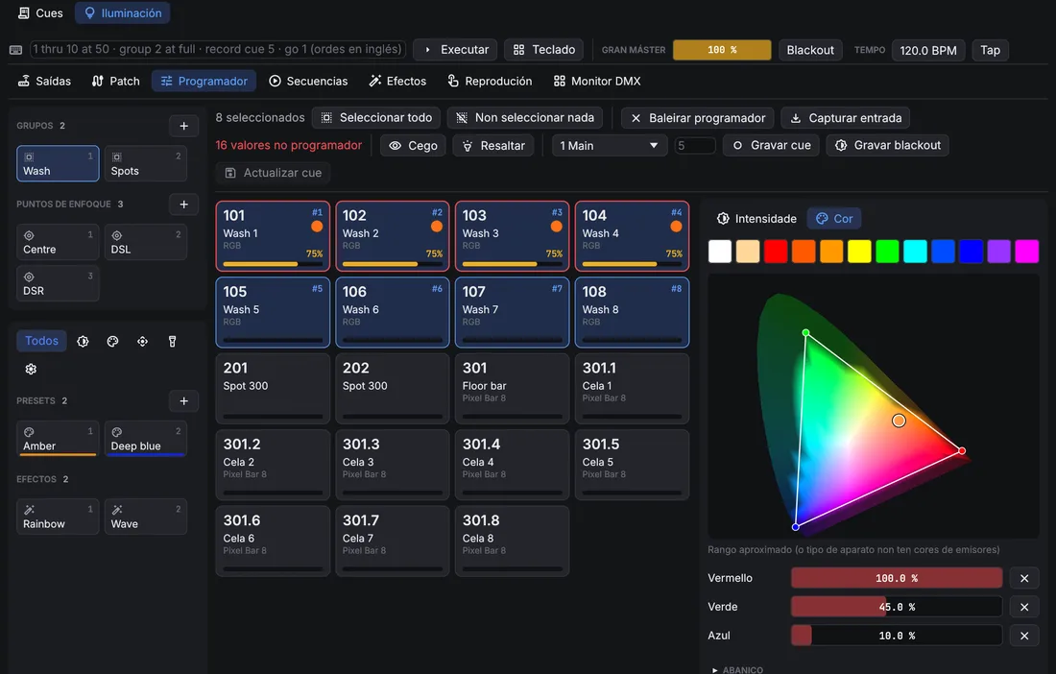Click the 120.0 BPM tempo field
1056x674 pixels.
coord(928,50)
